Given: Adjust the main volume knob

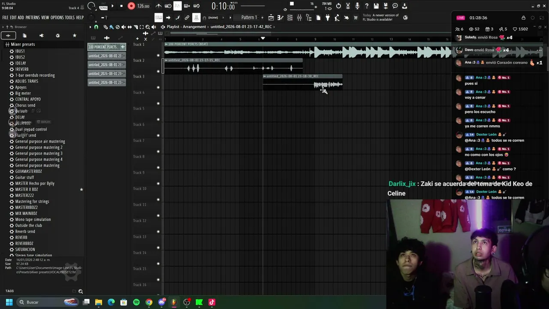Looking at the screenshot, I should pyautogui.click(x=92, y=6).
